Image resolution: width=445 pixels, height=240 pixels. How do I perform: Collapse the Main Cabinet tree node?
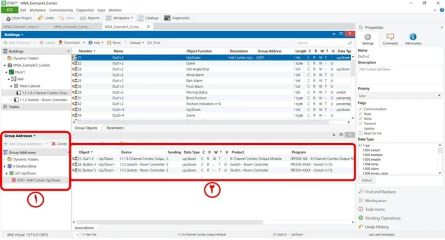(11, 86)
